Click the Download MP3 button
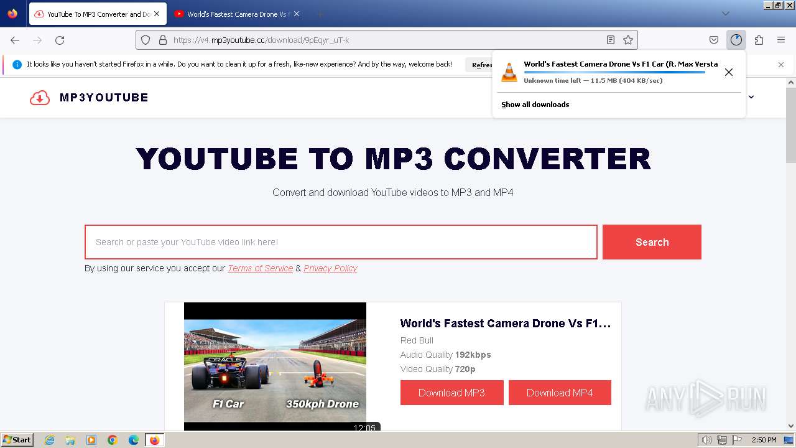796x448 pixels. [x=451, y=393]
